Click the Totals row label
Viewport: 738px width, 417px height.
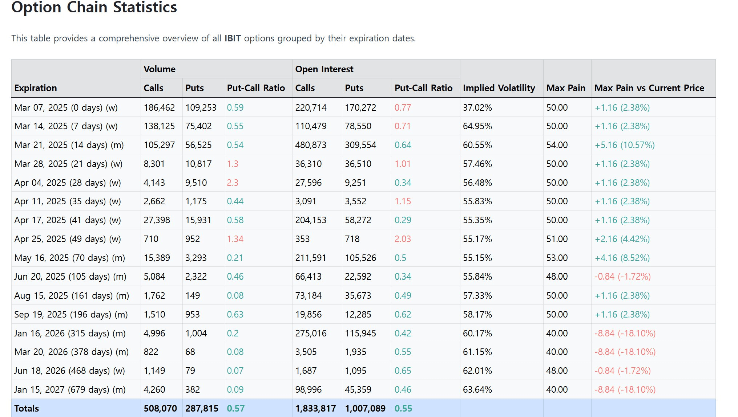point(27,408)
